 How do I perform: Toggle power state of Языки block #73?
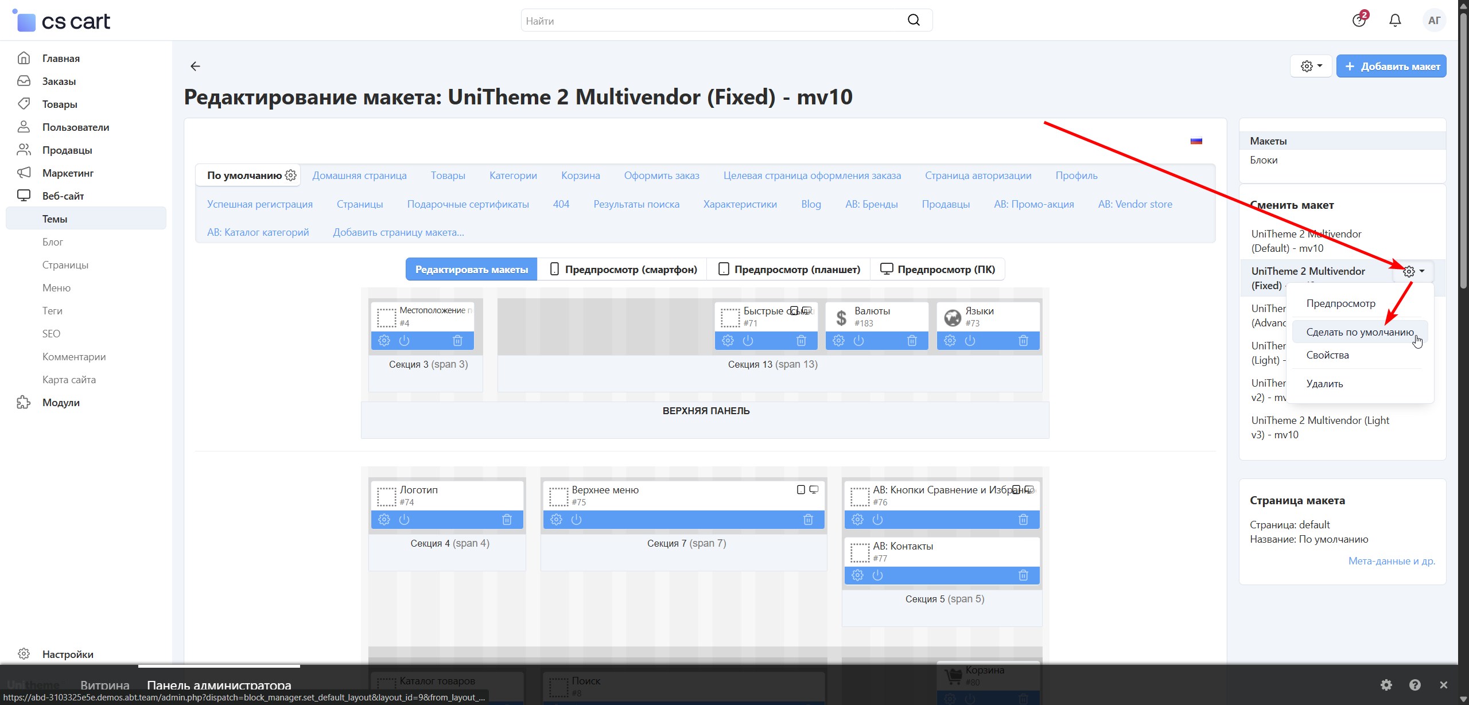tap(970, 341)
